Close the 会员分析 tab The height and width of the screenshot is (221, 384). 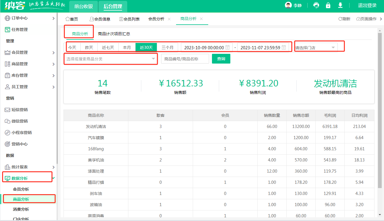pos(169,19)
